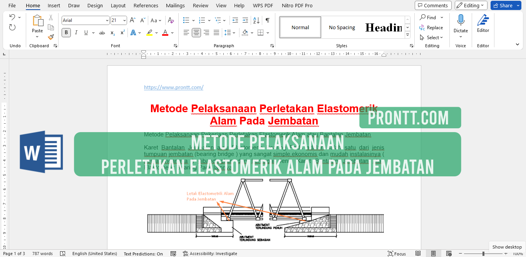The image size is (526, 257).
Task: Apply yellow text highlight color
Action: (x=149, y=33)
